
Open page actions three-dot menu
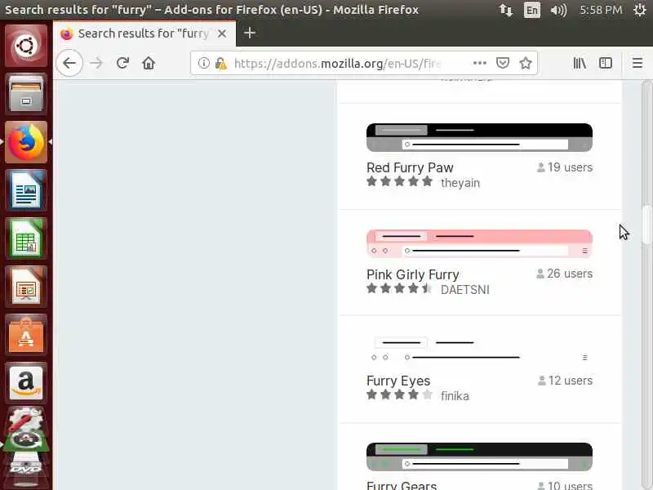tap(480, 63)
